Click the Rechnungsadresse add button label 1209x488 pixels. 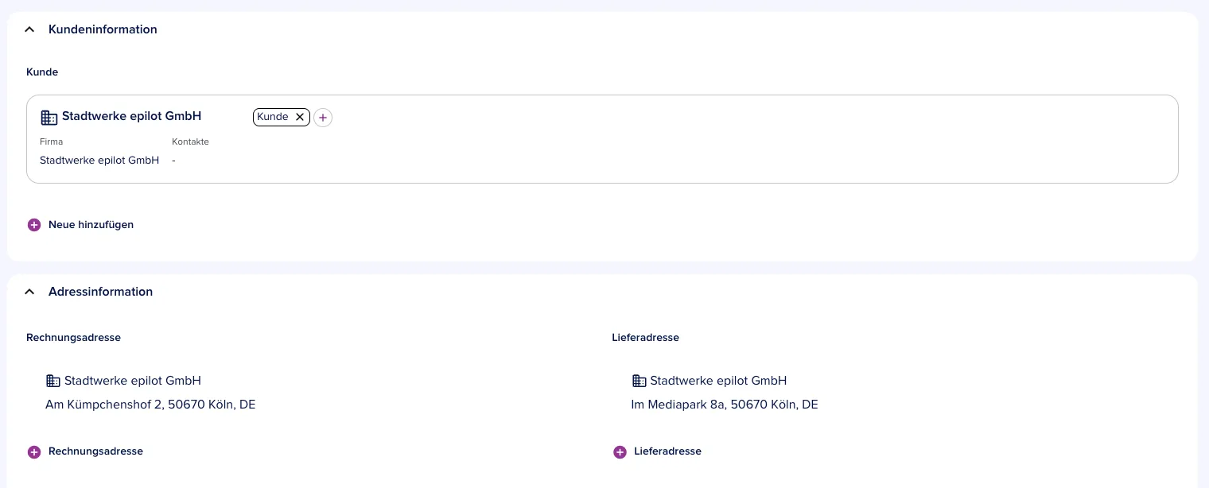pyautogui.click(x=95, y=451)
